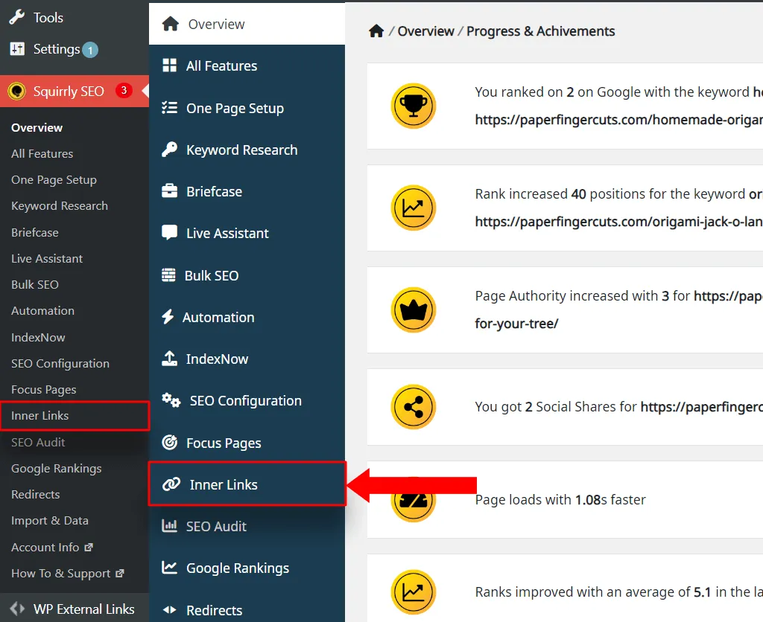Click the Focus Pages target icon
This screenshot has height=622, width=763.
[x=169, y=442]
